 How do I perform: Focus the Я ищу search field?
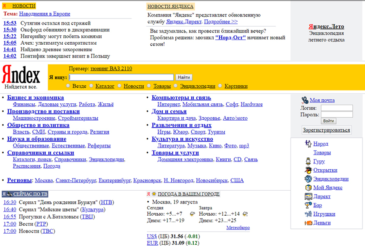click(x=121, y=77)
